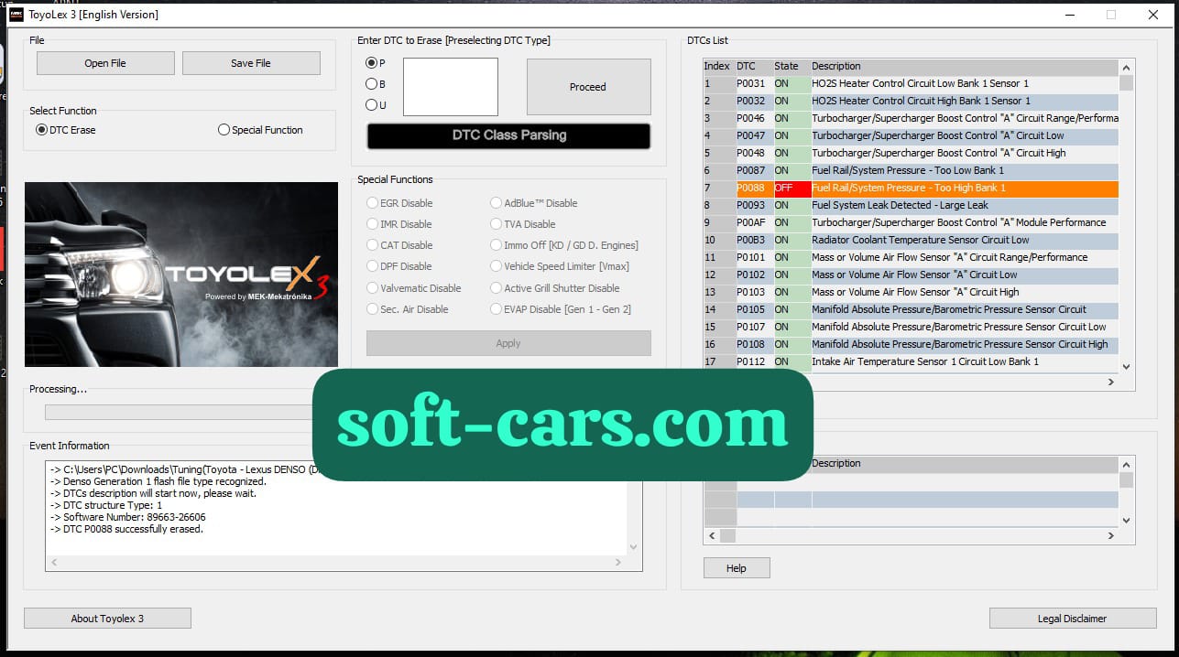Open the Help button

pos(737,568)
